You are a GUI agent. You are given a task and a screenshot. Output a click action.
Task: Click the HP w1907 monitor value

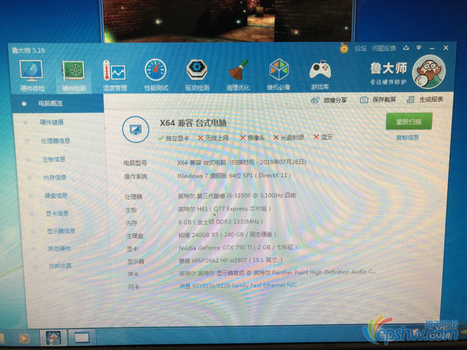[x=231, y=260]
